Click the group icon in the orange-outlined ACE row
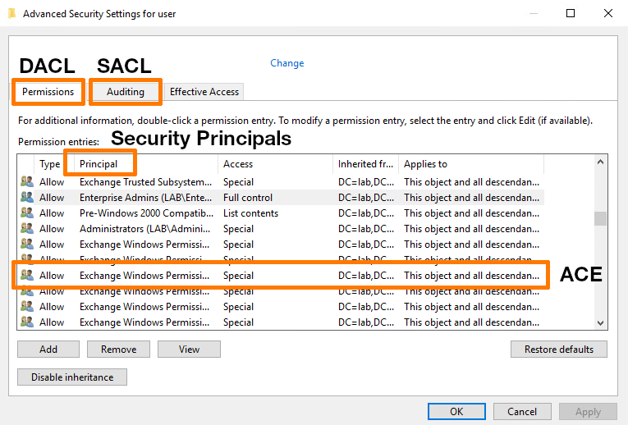 pyautogui.click(x=27, y=276)
